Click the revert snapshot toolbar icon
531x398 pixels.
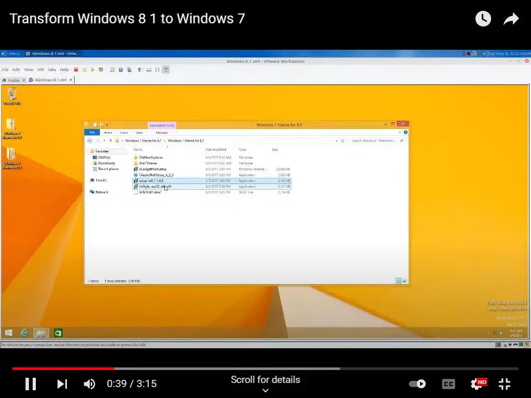120,70
